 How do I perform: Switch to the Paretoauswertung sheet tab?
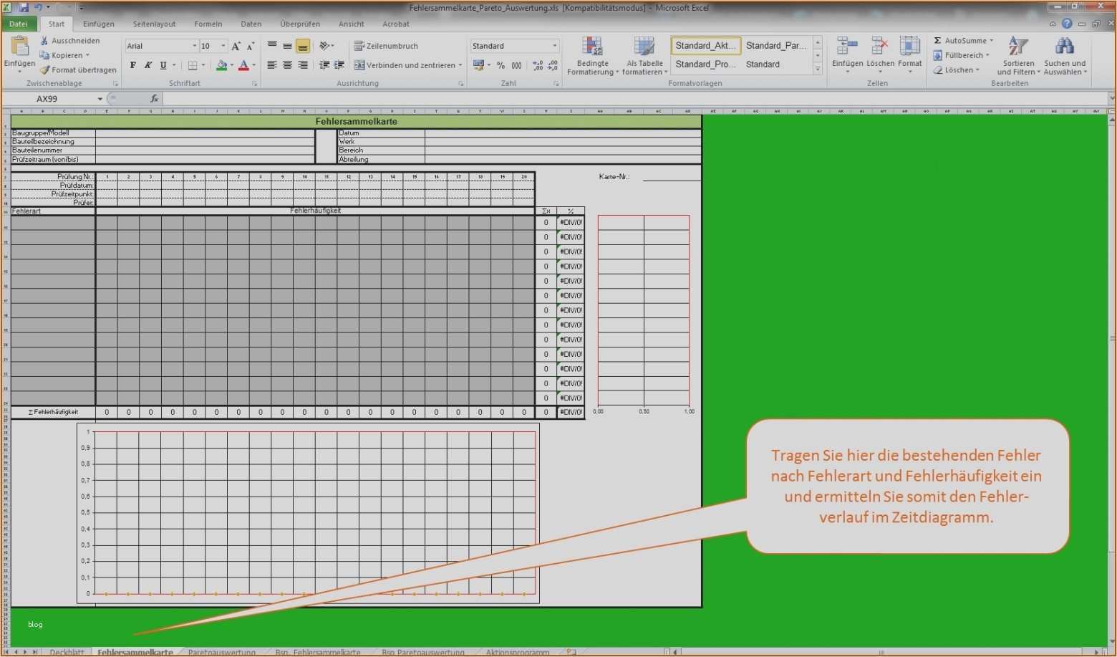coord(222,652)
